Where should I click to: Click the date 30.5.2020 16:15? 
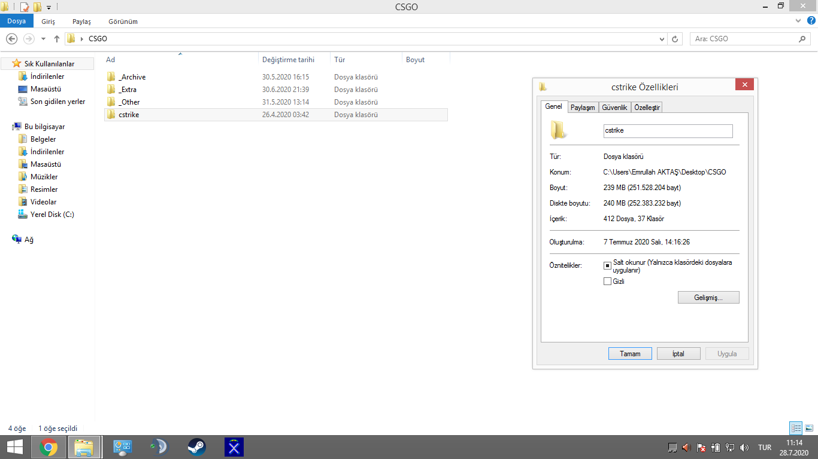[x=286, y=77]
